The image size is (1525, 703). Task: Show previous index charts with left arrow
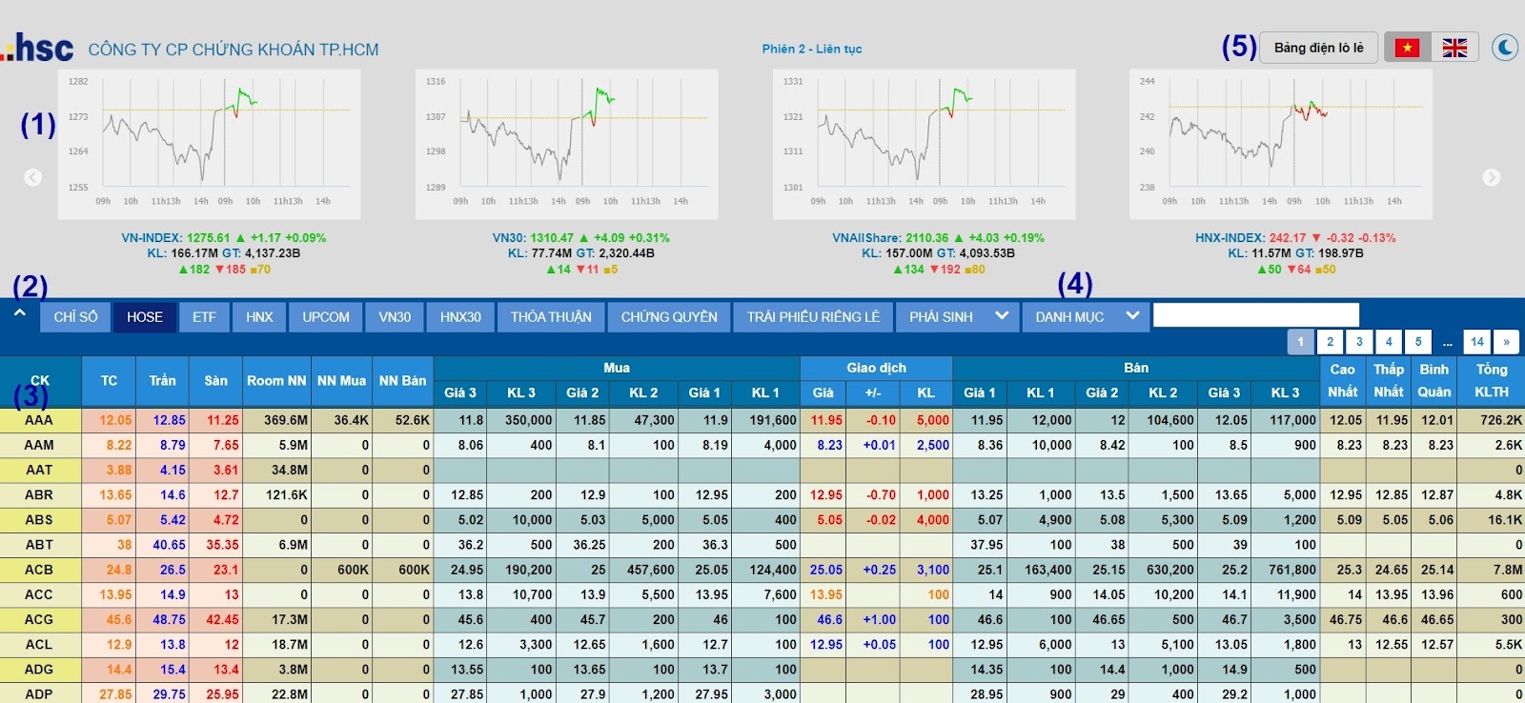tap(32, 177)
